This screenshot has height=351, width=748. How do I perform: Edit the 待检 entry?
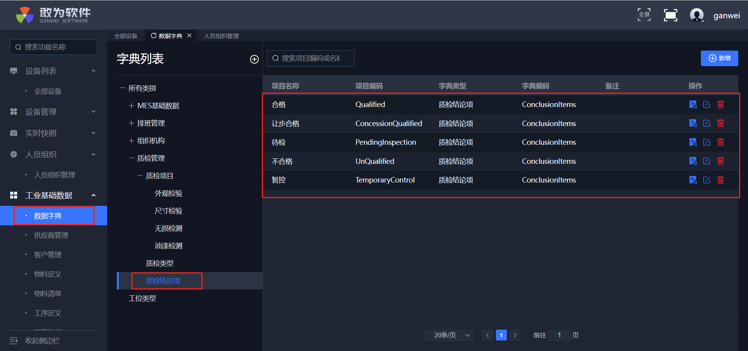(707, 142)
